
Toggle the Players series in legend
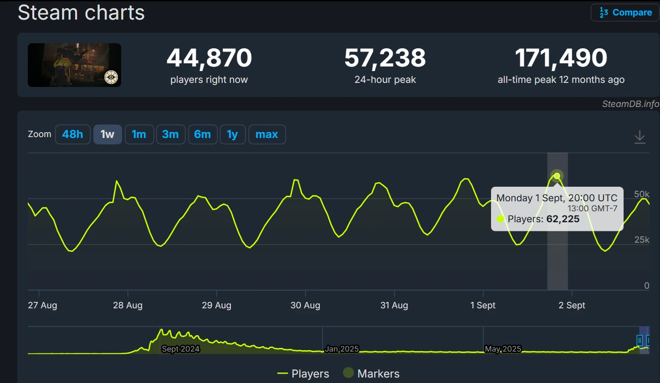(303, 373)
